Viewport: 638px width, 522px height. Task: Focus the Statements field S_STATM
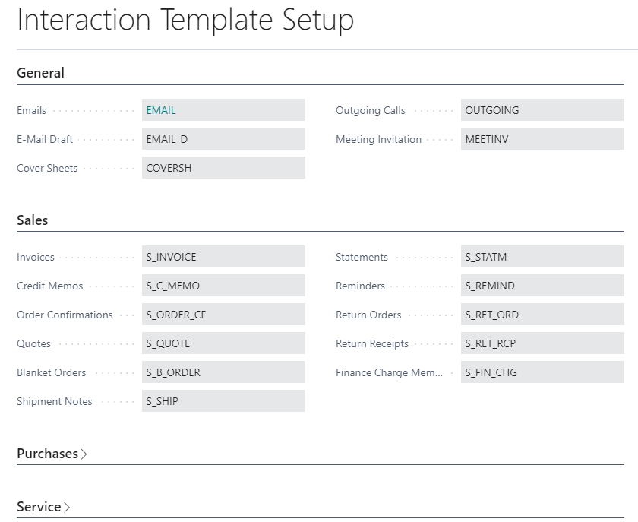coord(542,257)
